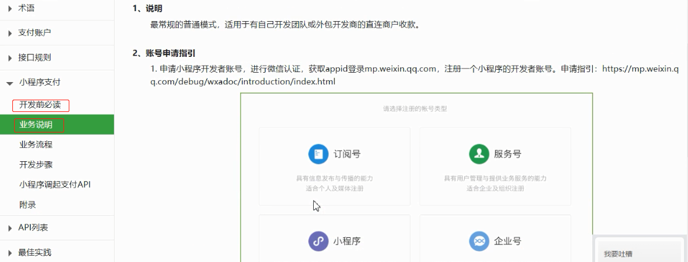Screen dimensions: 688x262
Task: Click the green 服务号 person icon
Action: click(479, 154)
